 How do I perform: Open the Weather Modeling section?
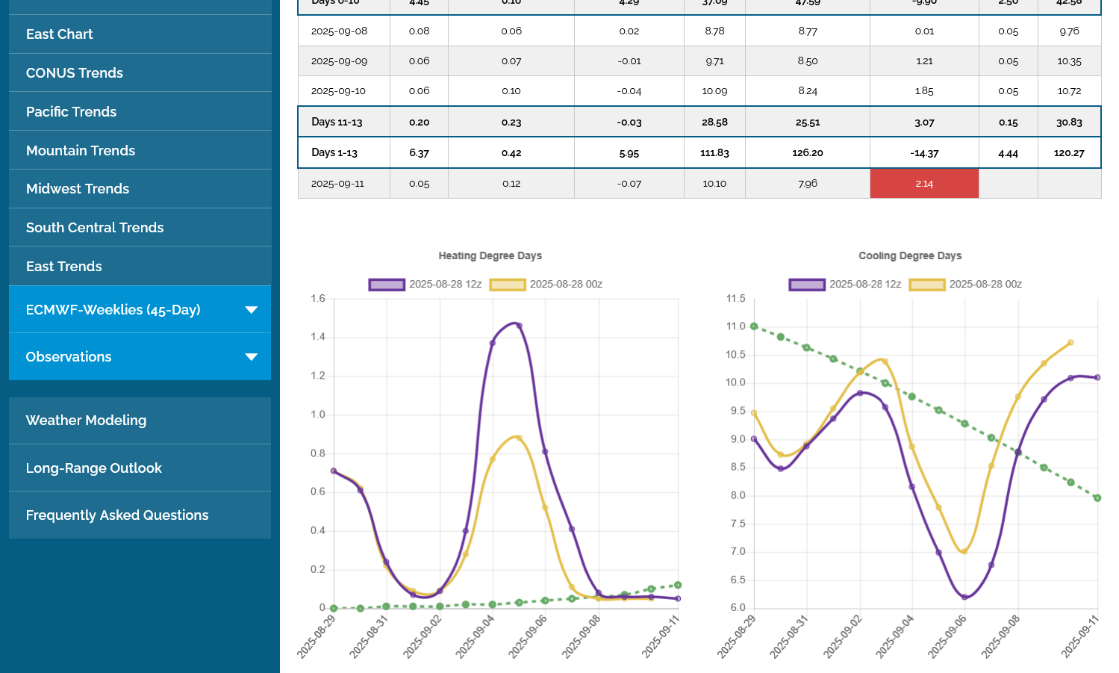87,421
